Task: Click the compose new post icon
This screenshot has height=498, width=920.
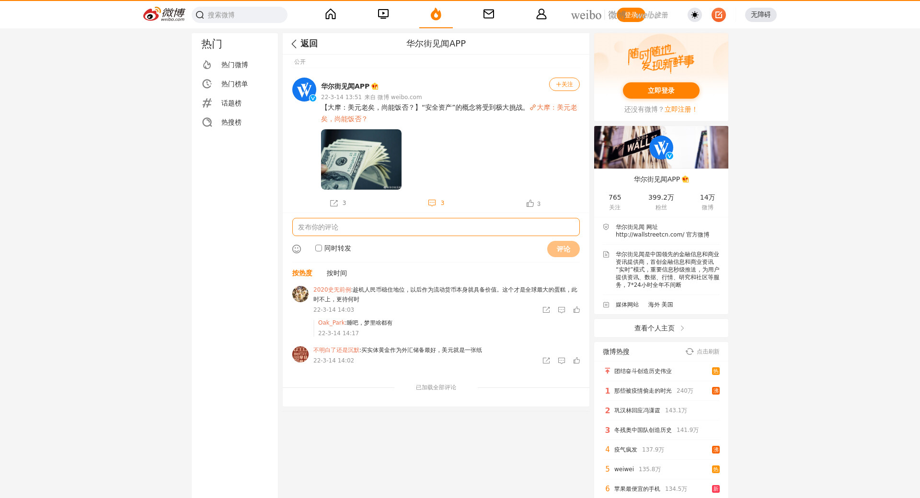Action: pos(719,15)
